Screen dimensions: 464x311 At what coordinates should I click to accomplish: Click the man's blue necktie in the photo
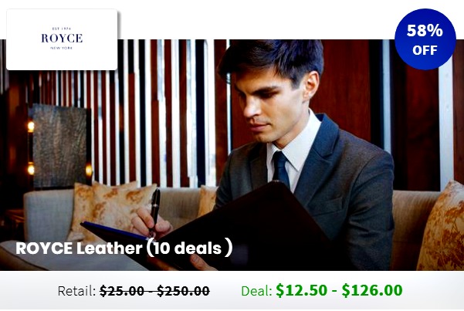click(x=281, y=169)
